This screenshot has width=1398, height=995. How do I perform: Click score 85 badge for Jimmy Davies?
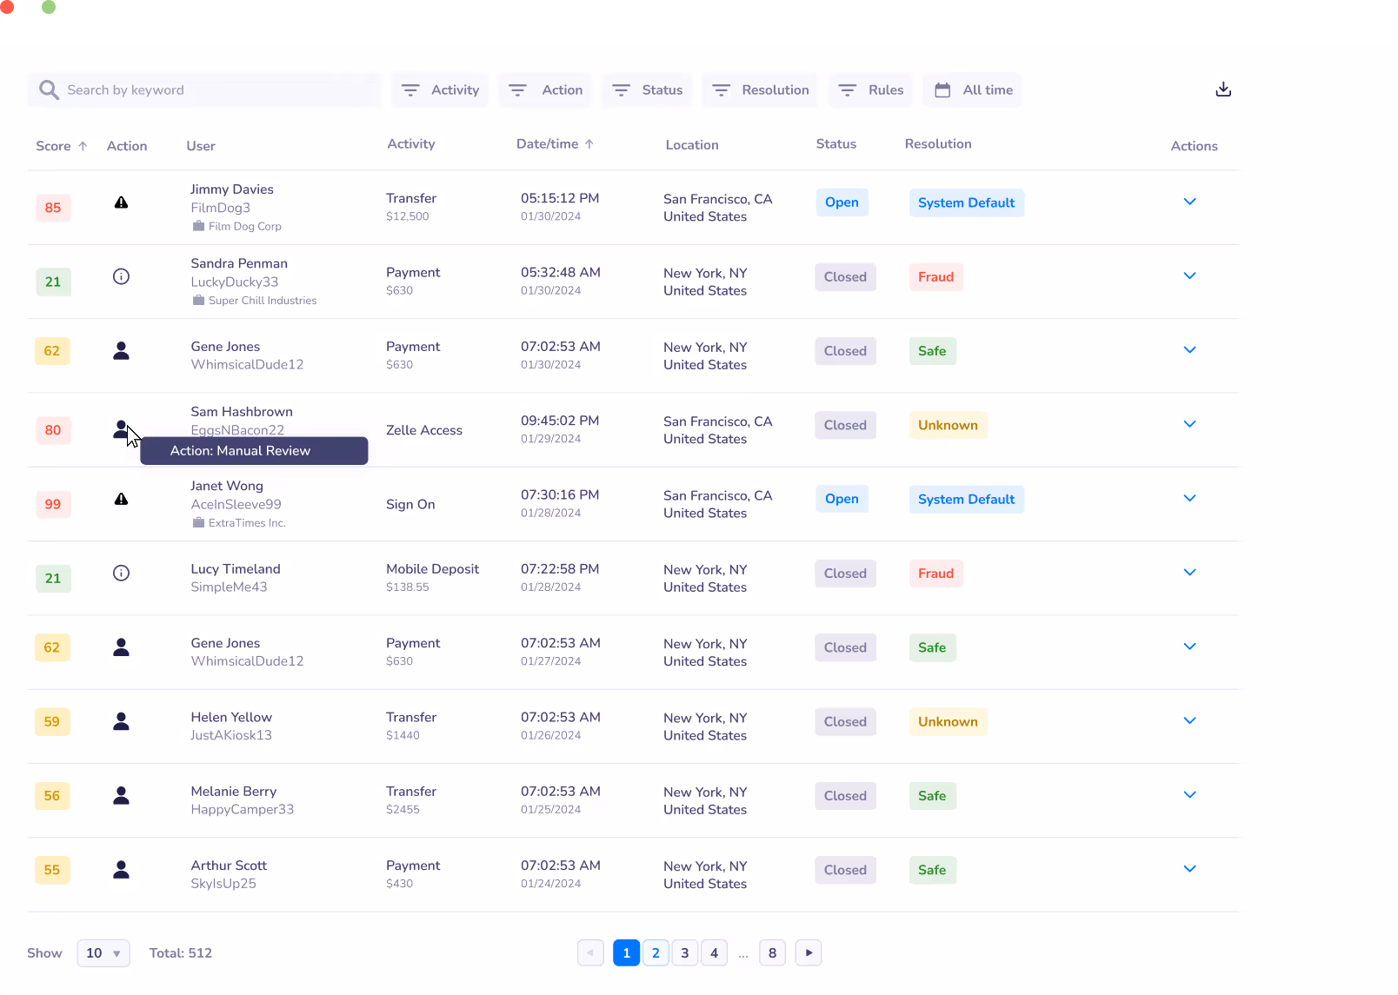tap(53, 208)
